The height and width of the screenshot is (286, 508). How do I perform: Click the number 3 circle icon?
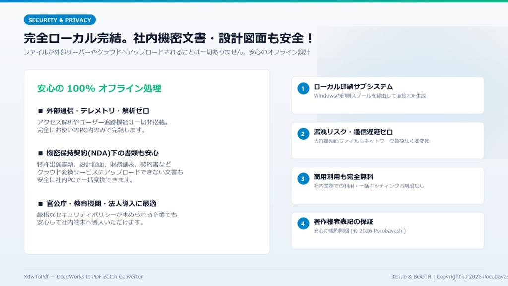point(303,179)
